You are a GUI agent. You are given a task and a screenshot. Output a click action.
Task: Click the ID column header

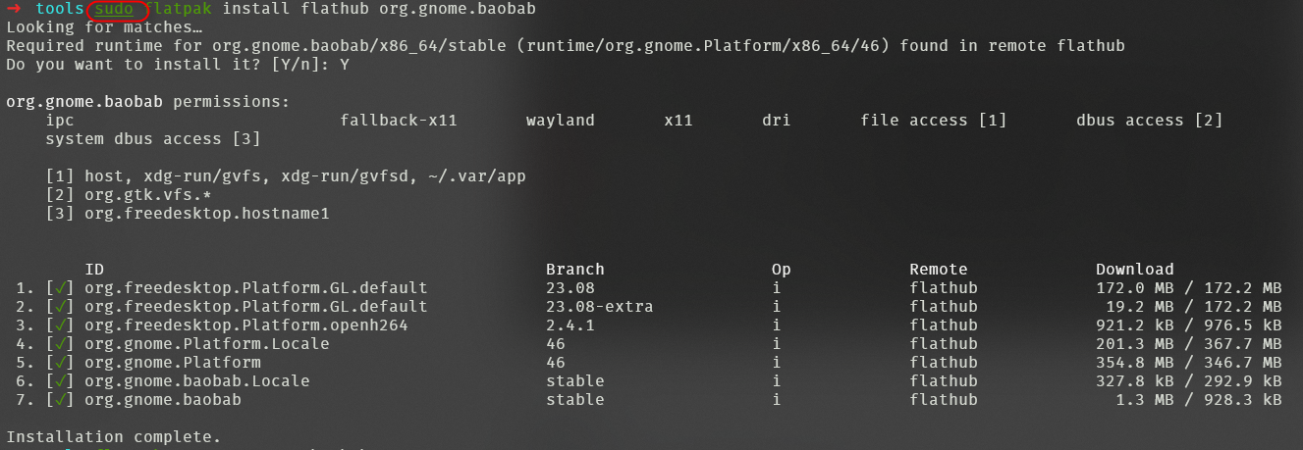[x=94, y=270]
